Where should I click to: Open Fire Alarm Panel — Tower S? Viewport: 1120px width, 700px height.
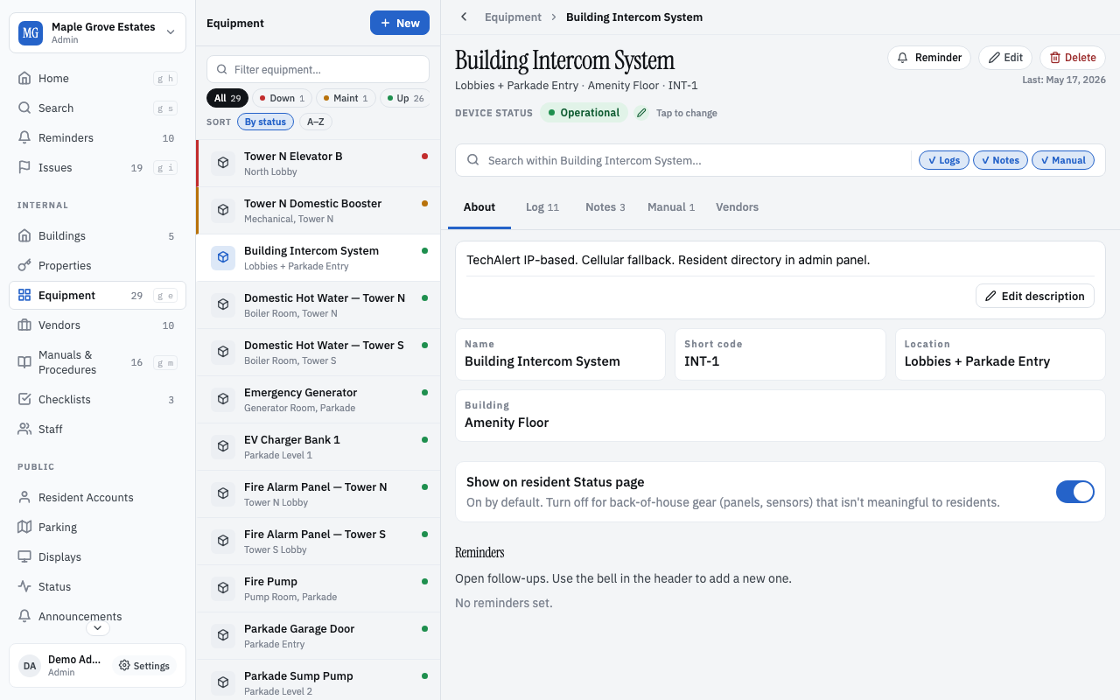tap(318, 542)
